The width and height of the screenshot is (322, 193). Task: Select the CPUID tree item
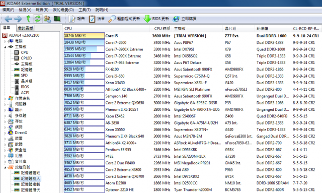pos(23,58)
